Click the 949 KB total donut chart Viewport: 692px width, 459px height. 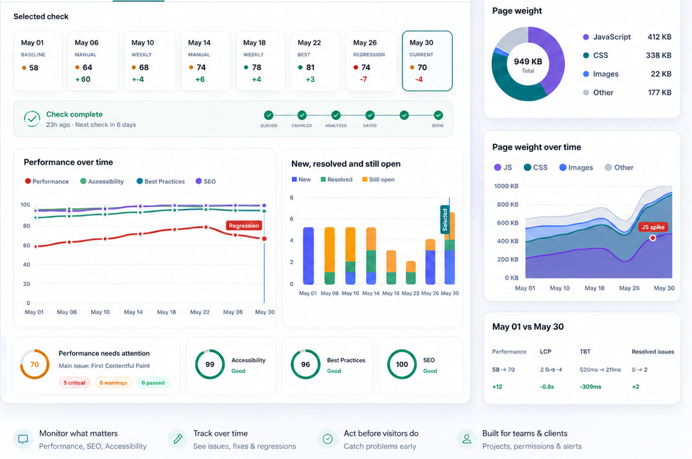(528, 64)
